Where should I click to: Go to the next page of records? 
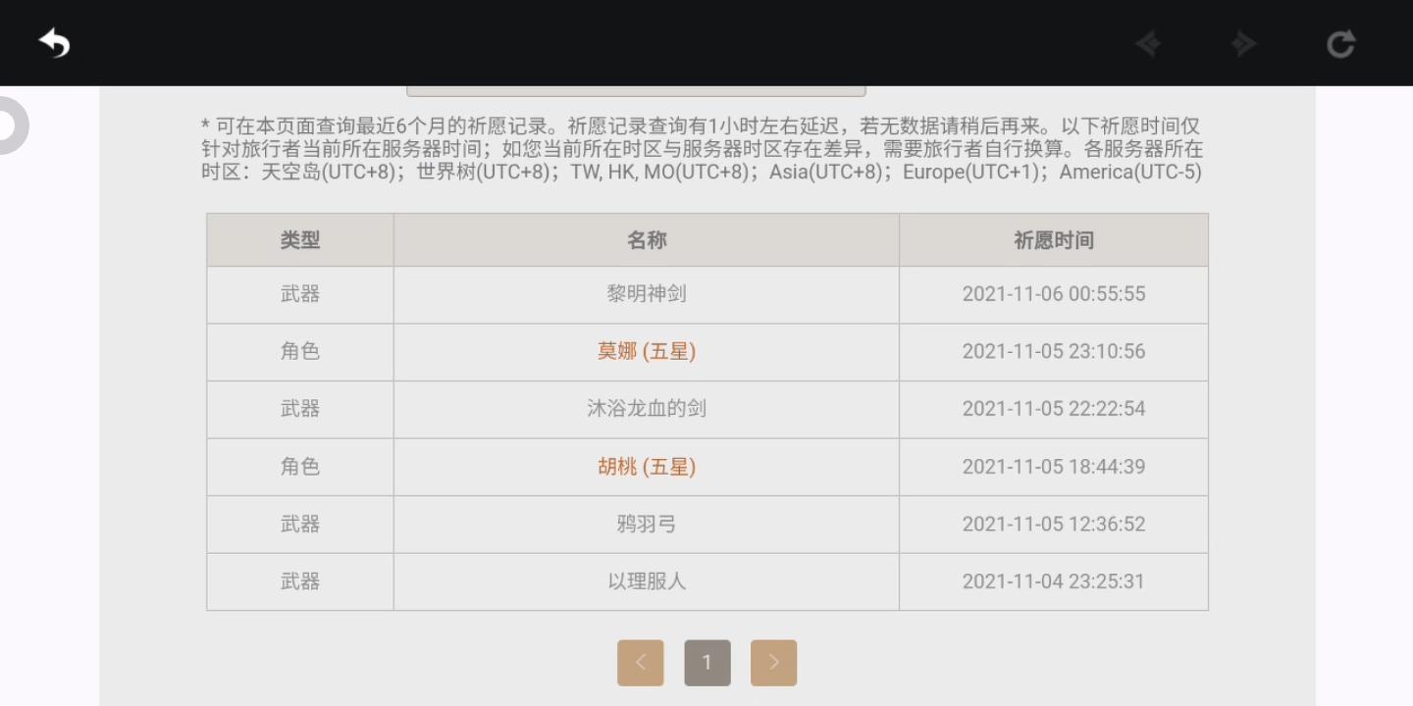coord(773,663)
